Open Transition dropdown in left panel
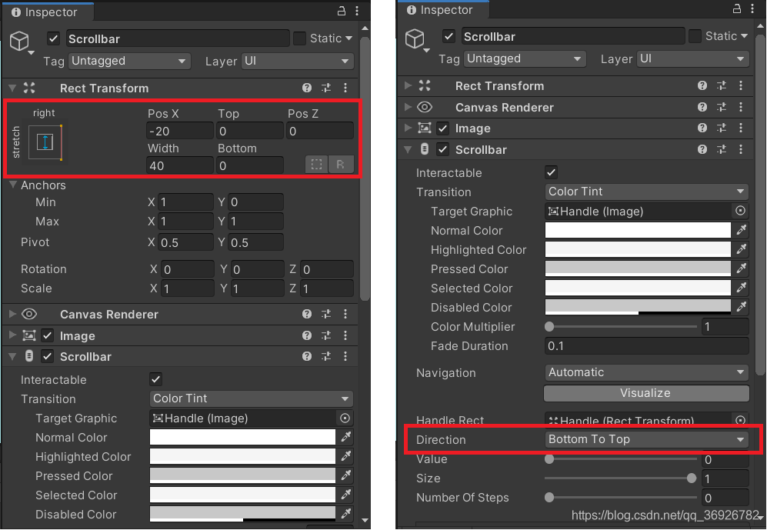Viewport: 767px width, 530px height. (252, 398)
